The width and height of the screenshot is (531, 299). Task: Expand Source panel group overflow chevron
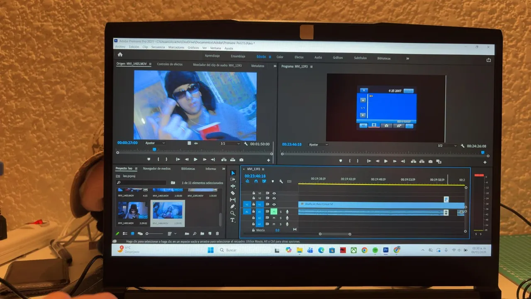(x=275, y=66)
